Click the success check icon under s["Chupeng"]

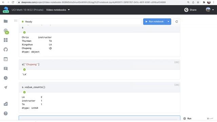point(24,69)
